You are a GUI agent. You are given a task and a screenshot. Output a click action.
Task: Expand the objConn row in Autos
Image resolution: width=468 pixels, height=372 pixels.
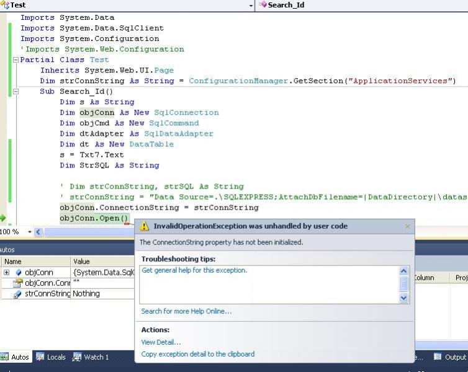(6, 272)
